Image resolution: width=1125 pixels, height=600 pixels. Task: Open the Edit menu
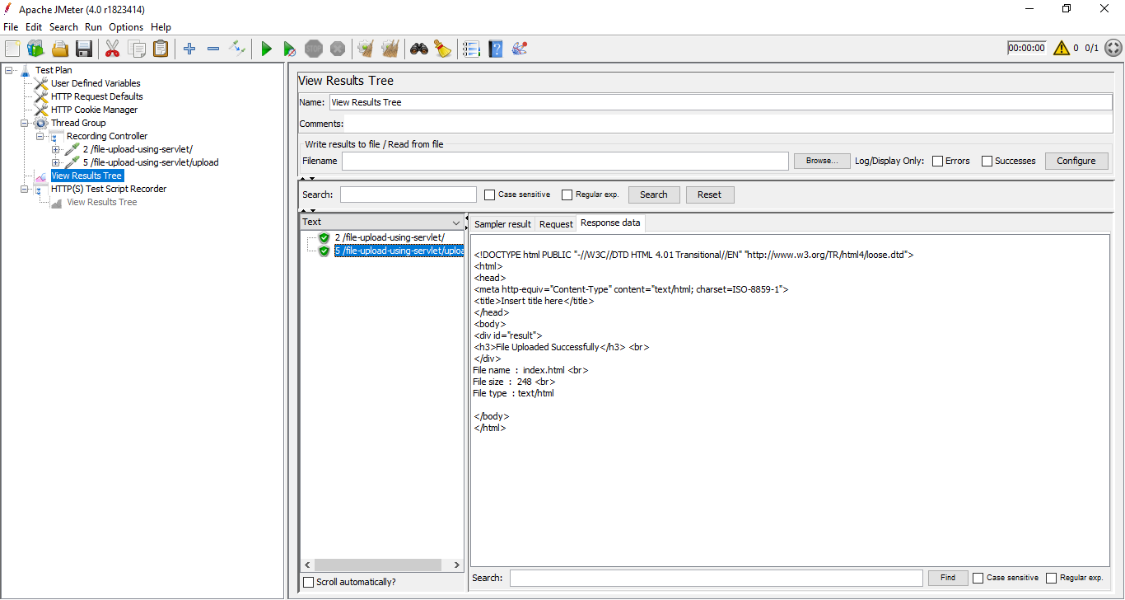[x=33, y=27]
